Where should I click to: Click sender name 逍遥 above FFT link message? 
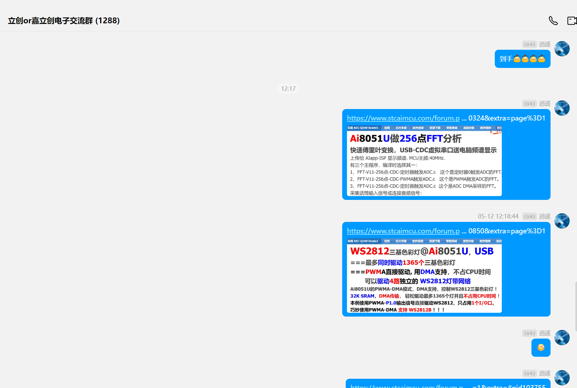click(545, 104)
